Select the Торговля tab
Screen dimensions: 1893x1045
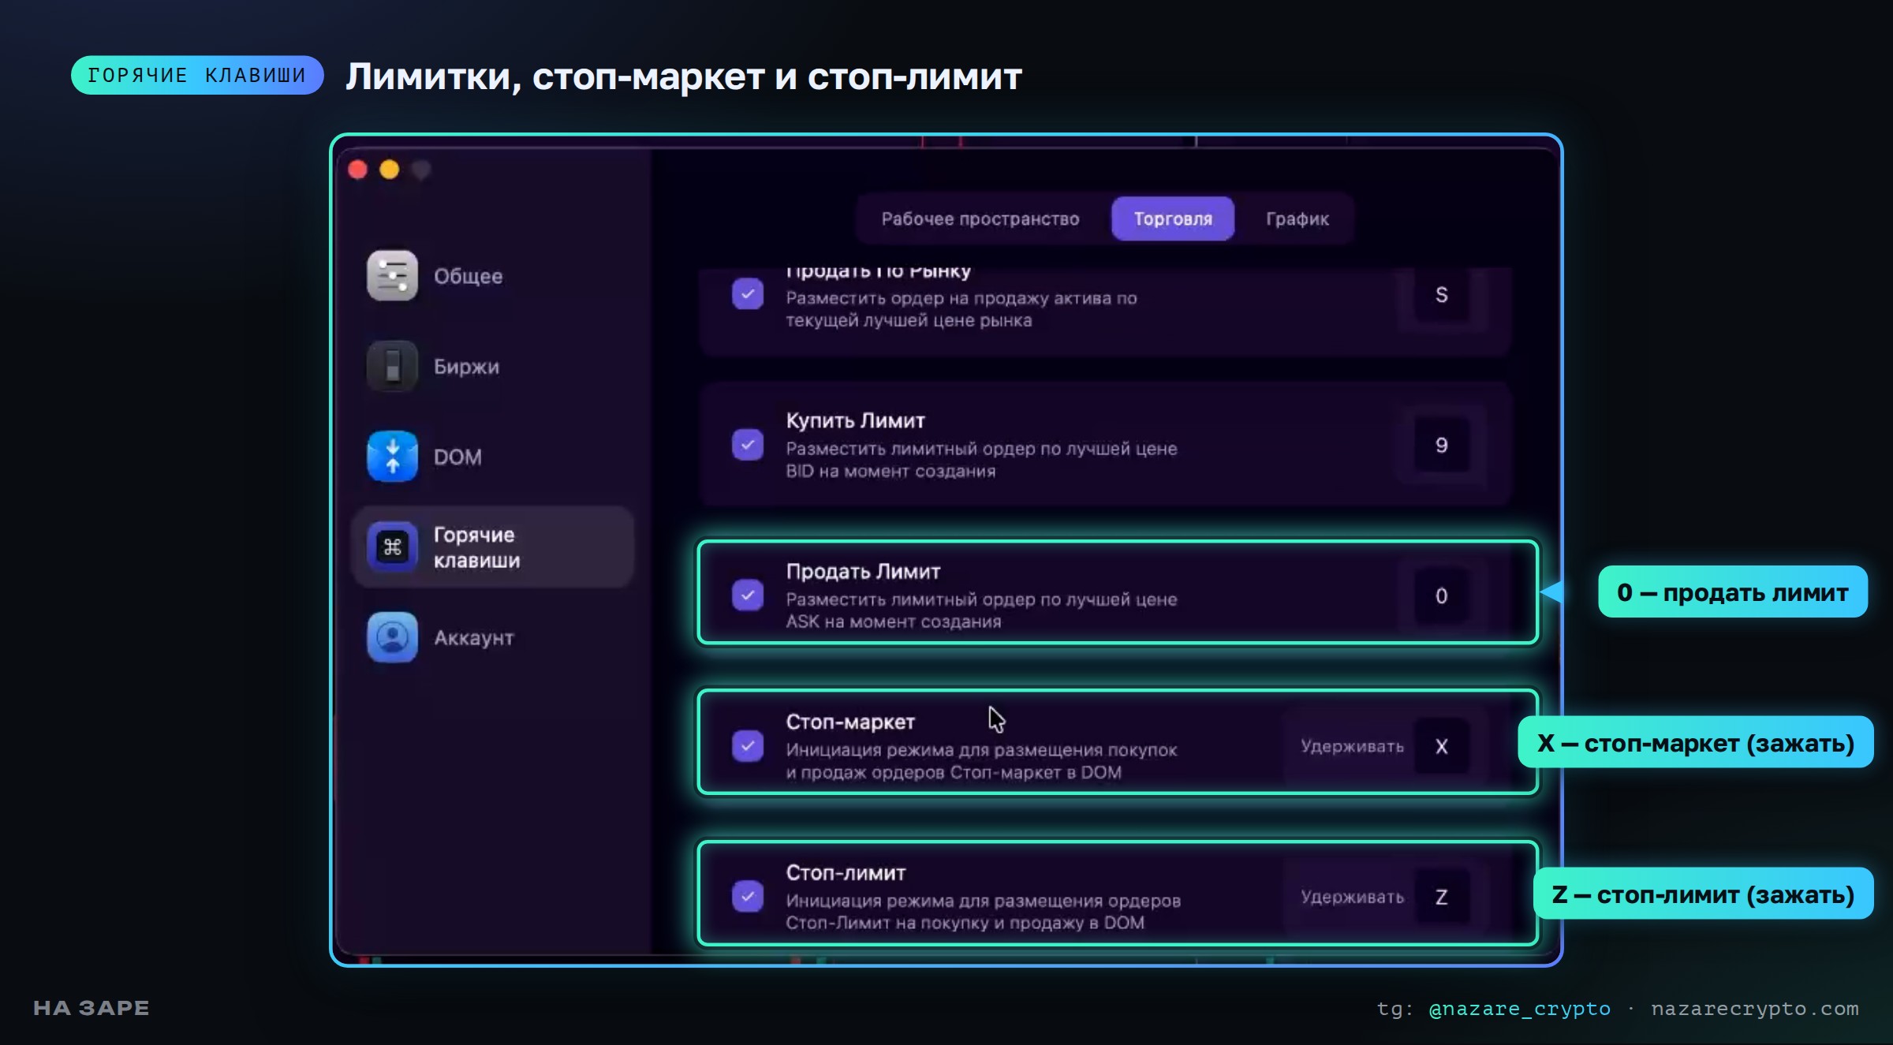click(1173, 219)
